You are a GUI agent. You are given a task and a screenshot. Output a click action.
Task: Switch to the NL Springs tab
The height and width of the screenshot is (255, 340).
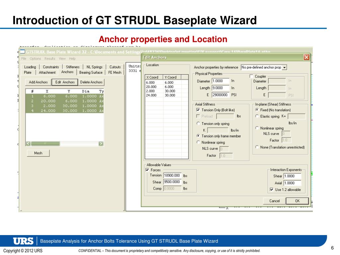pos(94,67)
